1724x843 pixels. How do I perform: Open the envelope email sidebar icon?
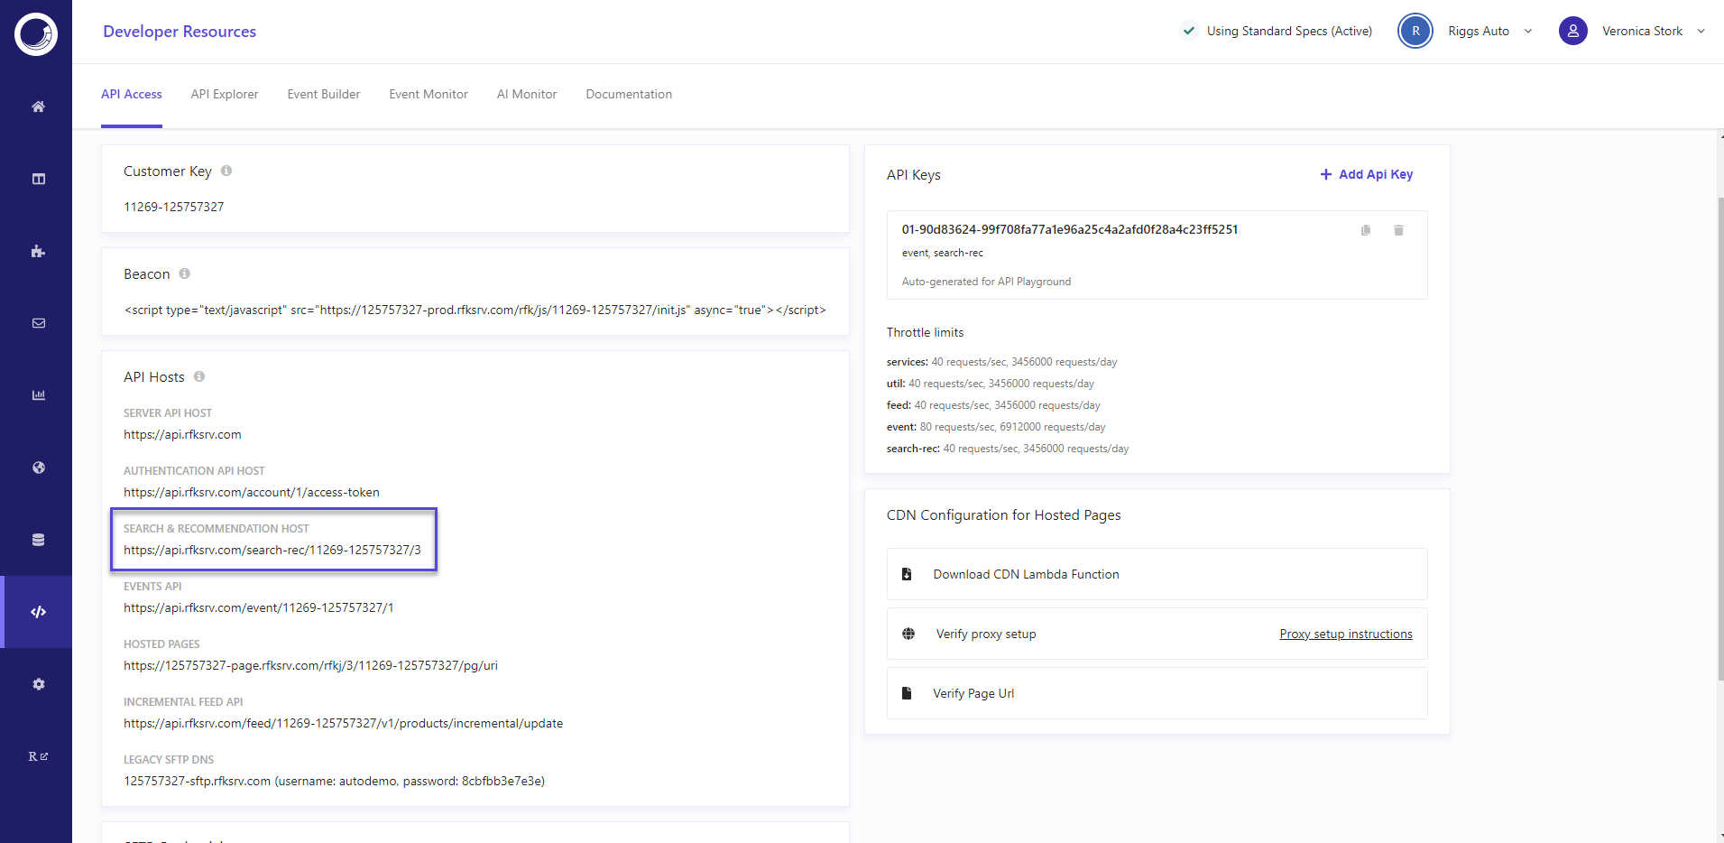[38, 323]
